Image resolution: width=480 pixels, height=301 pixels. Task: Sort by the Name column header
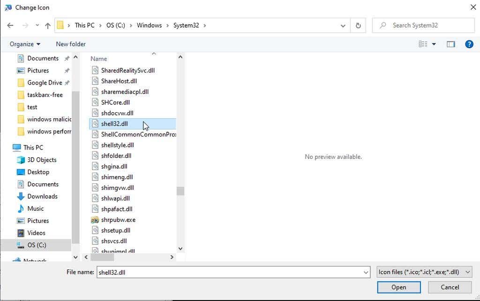[98, 59]
